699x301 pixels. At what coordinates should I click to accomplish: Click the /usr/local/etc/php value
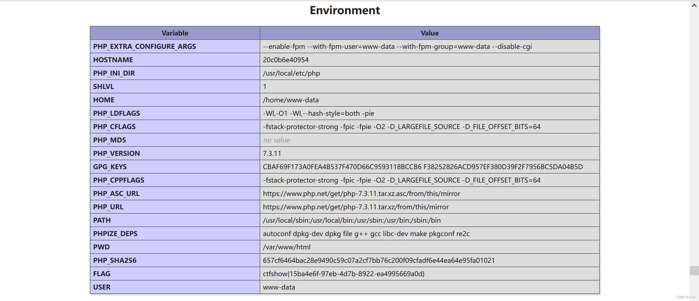coord(291,73)
